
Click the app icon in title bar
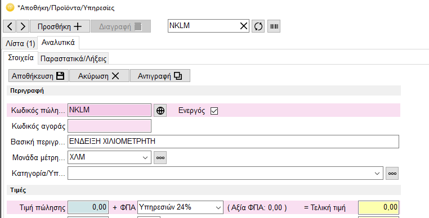[x=10, y=7]
